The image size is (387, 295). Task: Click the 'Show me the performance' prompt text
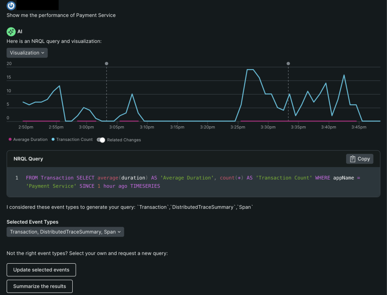coord(61,15)
